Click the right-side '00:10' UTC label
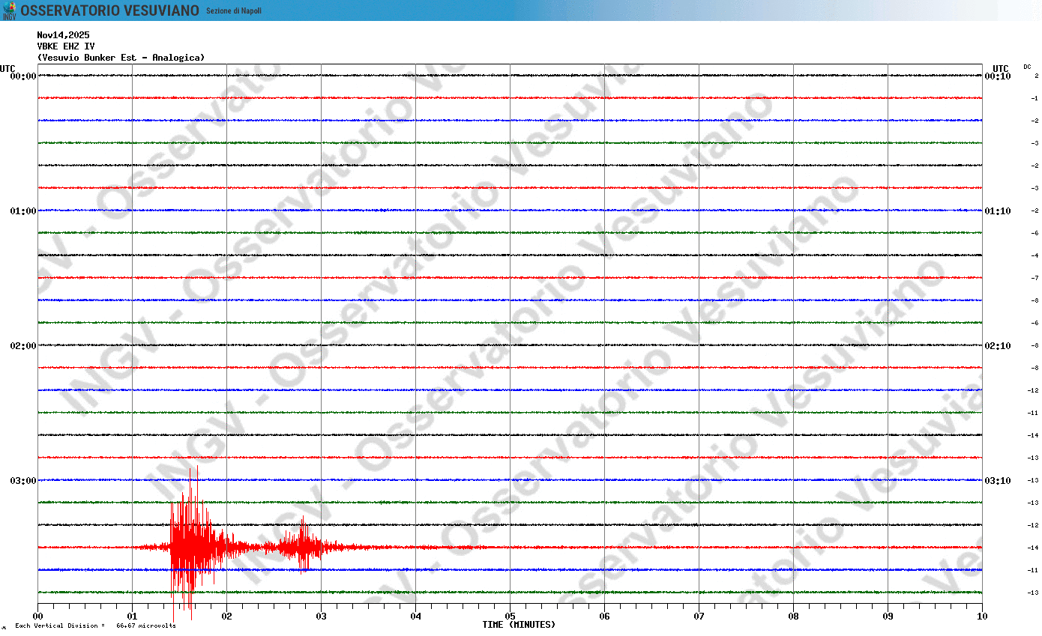1042x636 pixels. pos(997,75)
